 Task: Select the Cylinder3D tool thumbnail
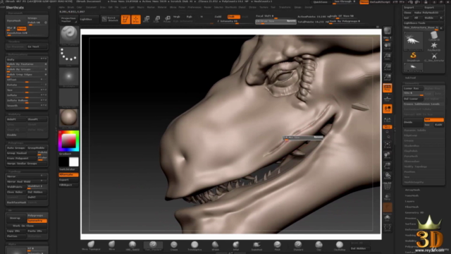click(434, 36)
